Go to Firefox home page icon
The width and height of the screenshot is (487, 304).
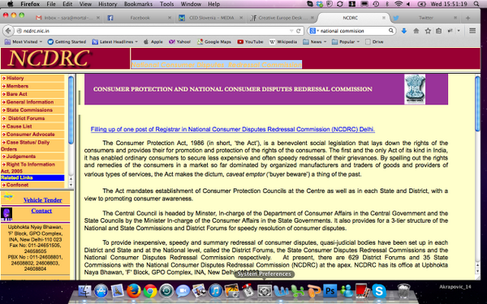coord(416,31)
